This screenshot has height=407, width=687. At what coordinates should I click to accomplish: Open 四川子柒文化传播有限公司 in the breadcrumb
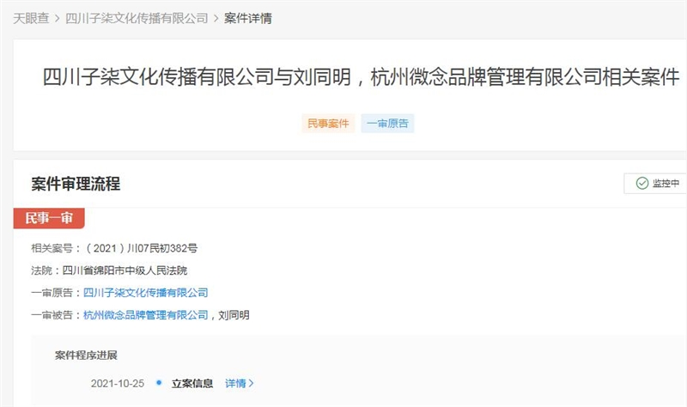click(x=137, y=18)
